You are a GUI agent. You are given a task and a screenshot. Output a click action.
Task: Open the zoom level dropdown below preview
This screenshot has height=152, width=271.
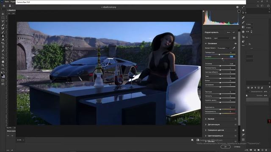pyautogui.click(x=20, y=140)
